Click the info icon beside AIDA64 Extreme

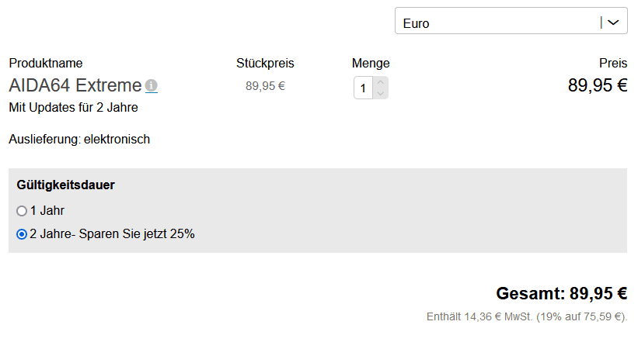[152, 86]
